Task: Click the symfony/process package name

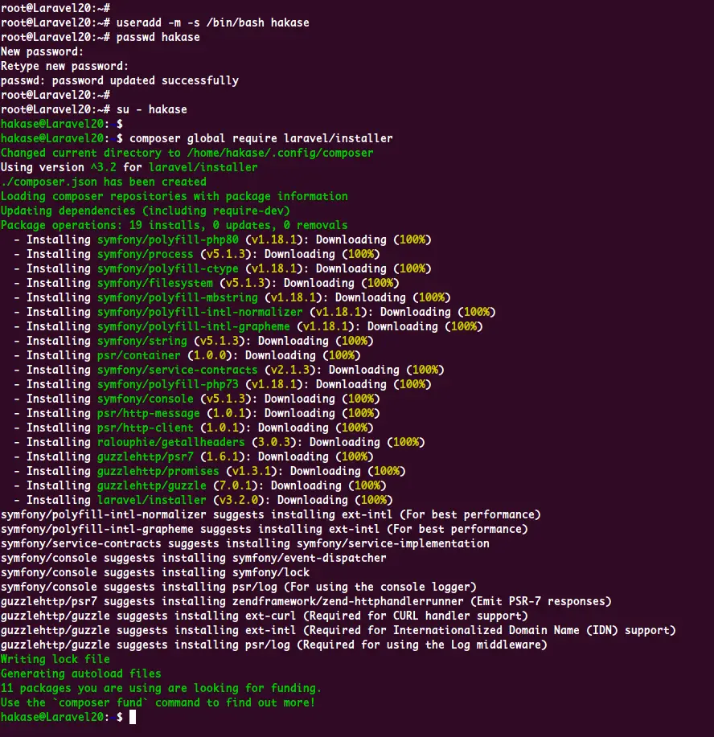Action: [x=146, y=254]
